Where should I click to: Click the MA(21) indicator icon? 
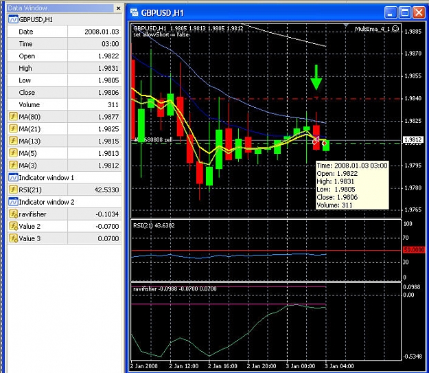(x=13, y=128)
